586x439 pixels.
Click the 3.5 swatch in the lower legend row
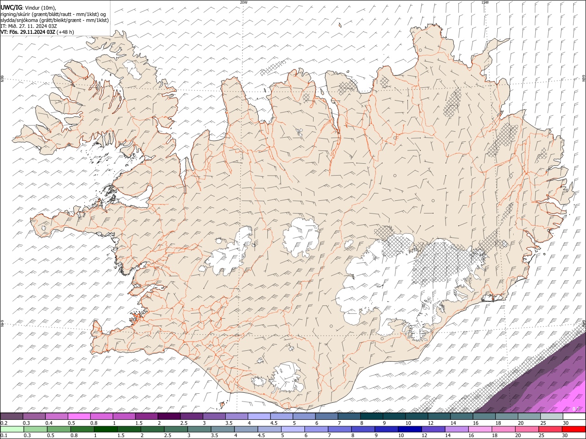tap(222, 429)
